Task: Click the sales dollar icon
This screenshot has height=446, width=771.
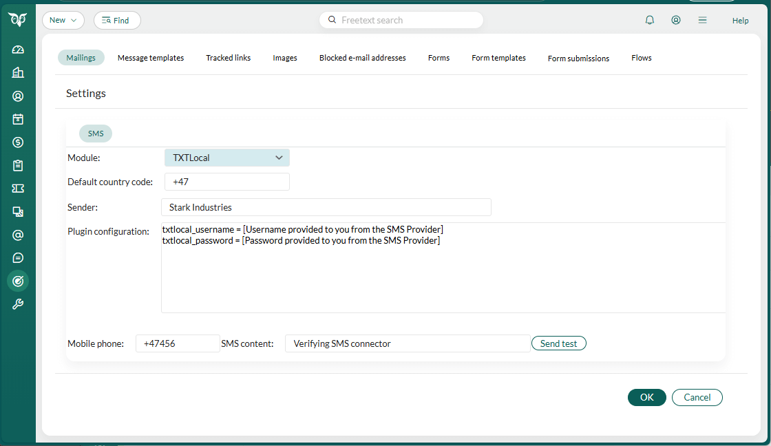Action: (x=18, y=142)
